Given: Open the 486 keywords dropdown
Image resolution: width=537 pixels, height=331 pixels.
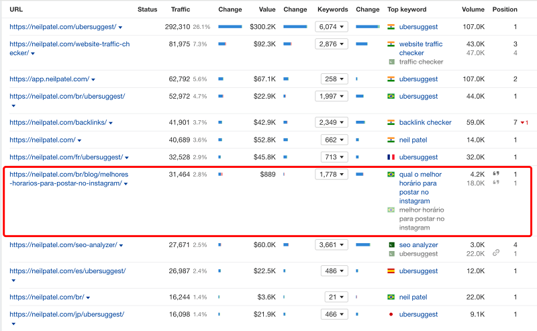Looking at the screenshot, I should pyautogui.click(x=334, y=271).
